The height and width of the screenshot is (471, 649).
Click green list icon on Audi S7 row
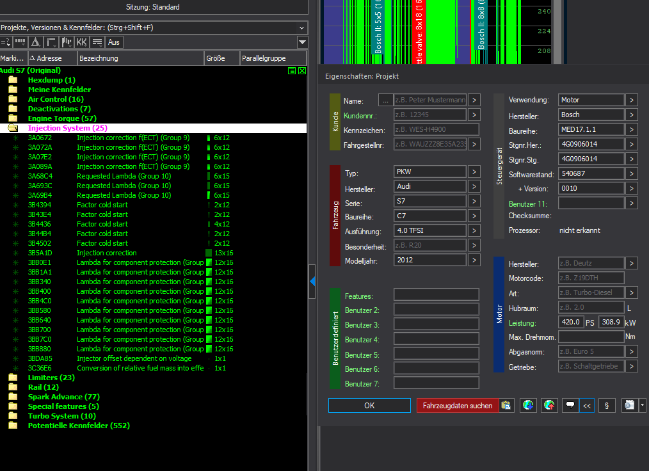(292, 70)
